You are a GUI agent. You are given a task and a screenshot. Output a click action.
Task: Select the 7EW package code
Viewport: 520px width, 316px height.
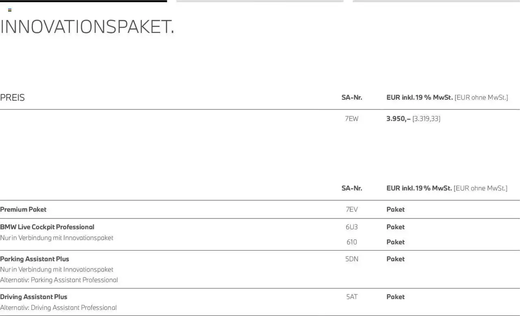(x=351, y=119)
